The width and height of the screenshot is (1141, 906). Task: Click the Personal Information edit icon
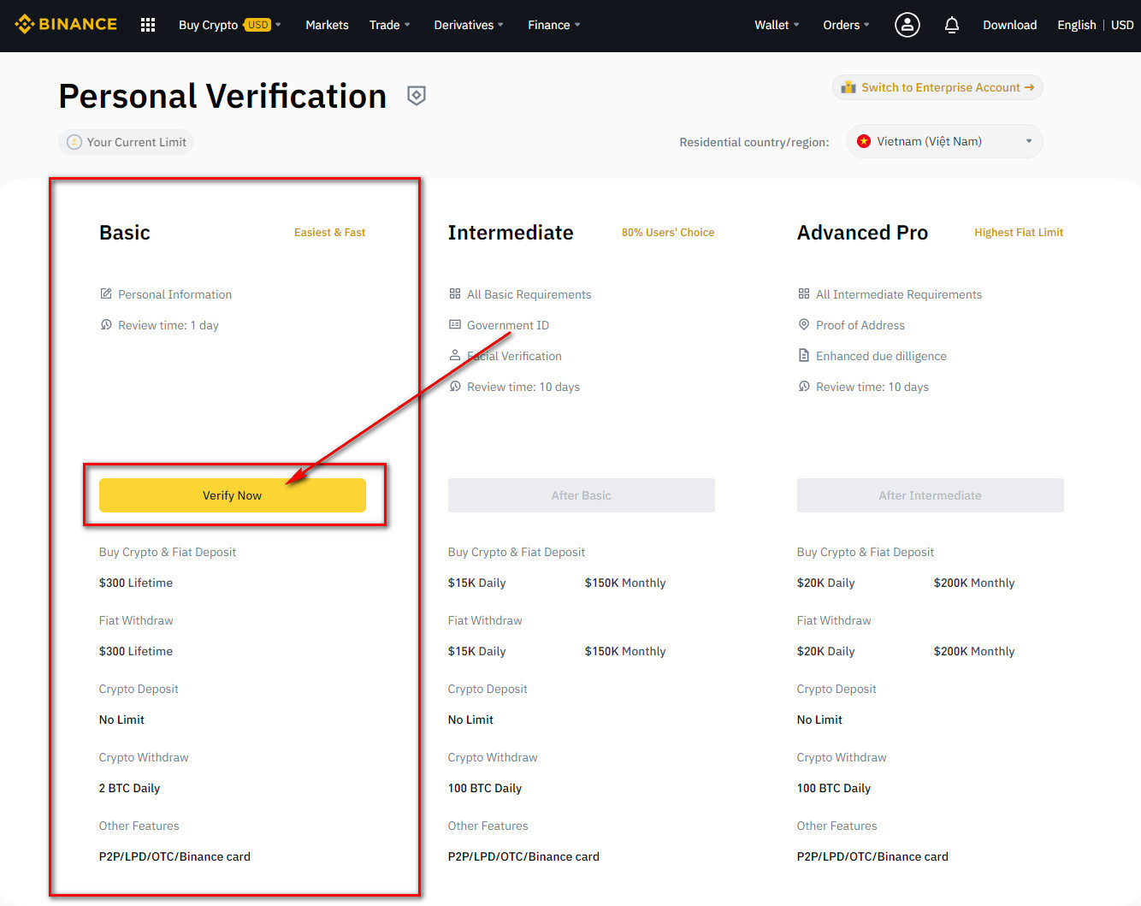[106, 294]
